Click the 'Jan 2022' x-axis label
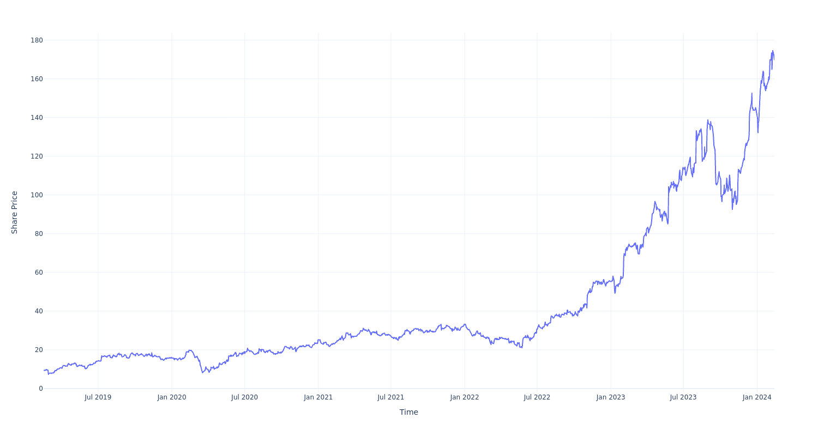This screenshot has height=436, width=818. point(465,397)
